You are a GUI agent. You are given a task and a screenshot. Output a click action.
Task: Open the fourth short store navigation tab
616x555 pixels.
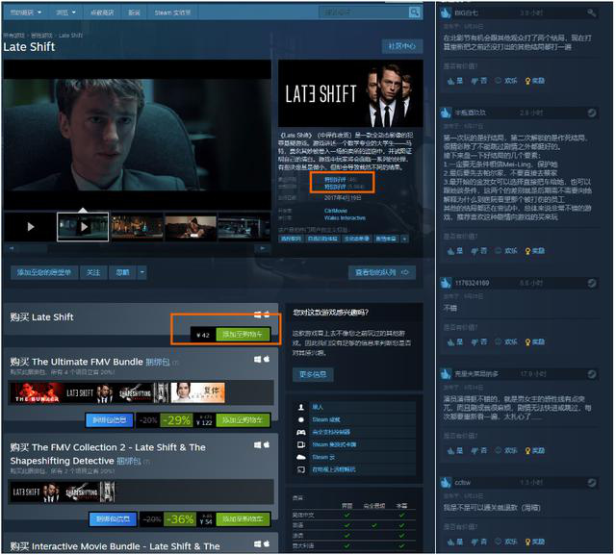(134, 13)
